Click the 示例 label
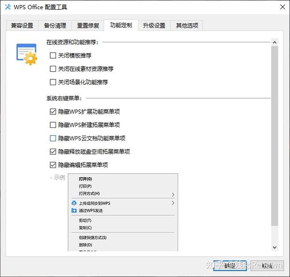The width and height of the screenshot is (290, 277). point(59,178)
